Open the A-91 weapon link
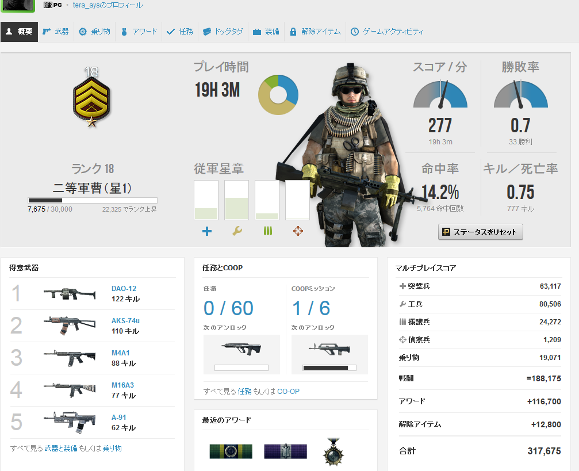Image resolution: width=579 pixels, height=471 pixels. (118, 417)
